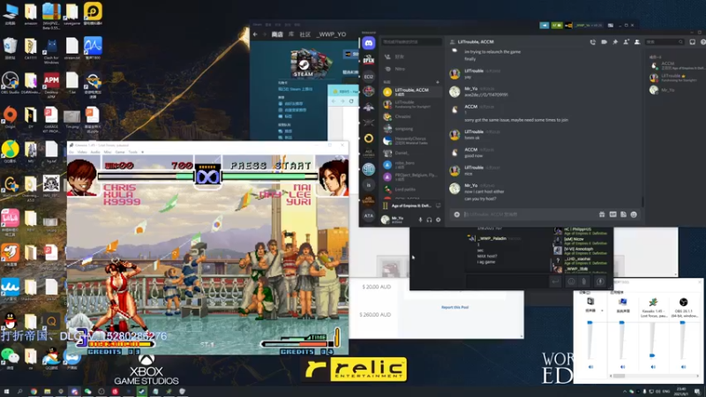The image size is (706, 397).
Task: Focus Discord search field in header
Action: pos(665,41)
